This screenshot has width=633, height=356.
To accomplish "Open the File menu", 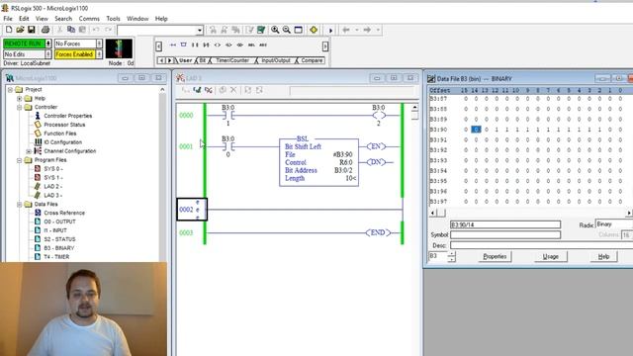I will 8,19.
